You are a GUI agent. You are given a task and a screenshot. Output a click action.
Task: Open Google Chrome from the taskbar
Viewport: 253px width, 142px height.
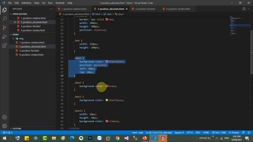click(x=117, y=138)
